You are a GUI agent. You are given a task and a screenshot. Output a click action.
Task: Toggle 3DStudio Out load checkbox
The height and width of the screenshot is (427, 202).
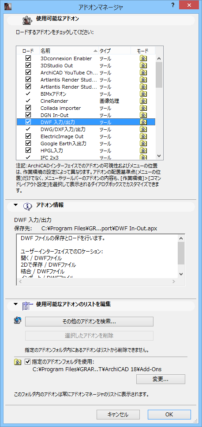click(28, 66)
